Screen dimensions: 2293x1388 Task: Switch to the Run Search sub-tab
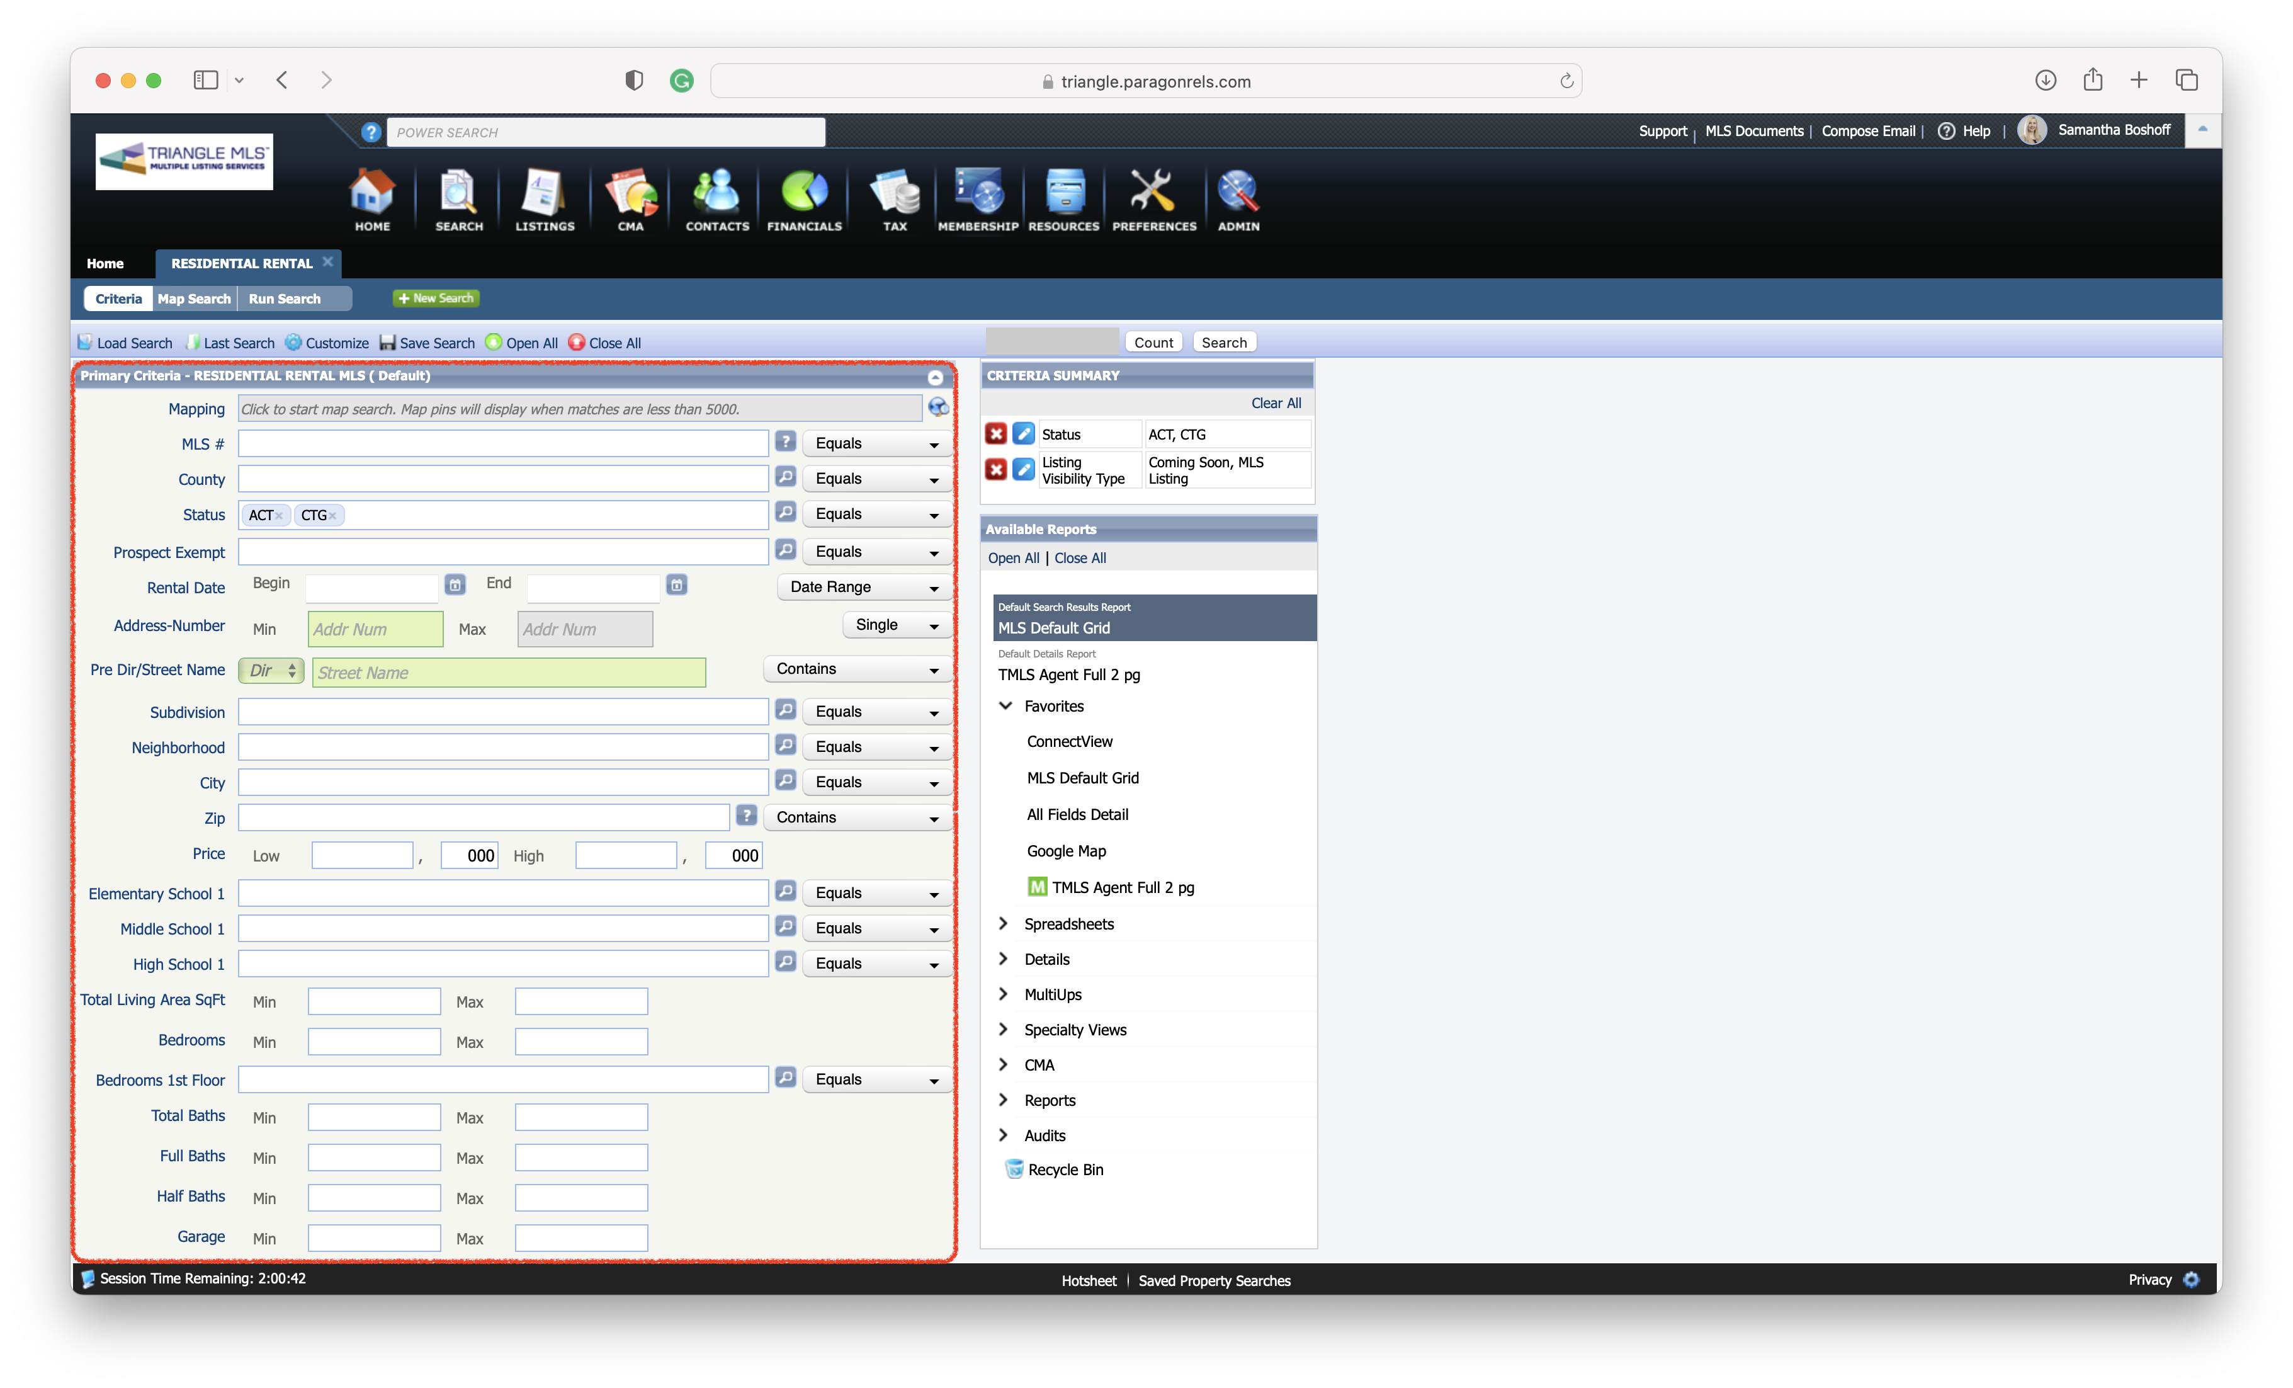pos(285,299)
